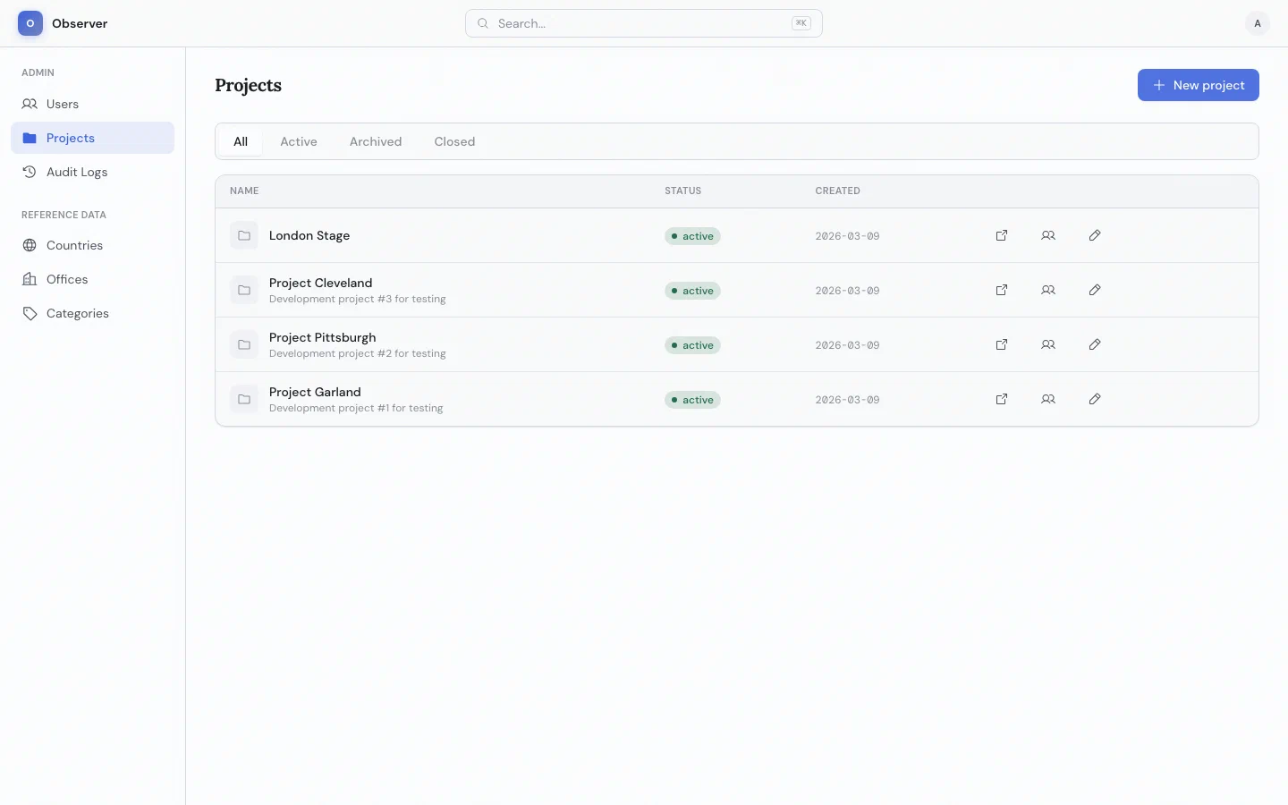1288x805 pixels.
Task: Create a New project
Action: 1198,85
